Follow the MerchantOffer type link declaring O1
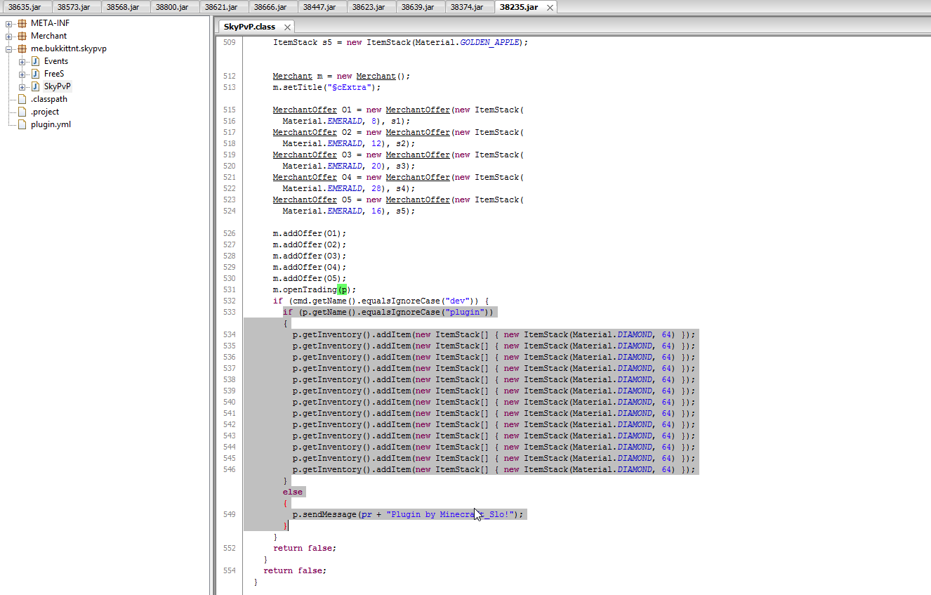This screenshot has width=931, height=595. 305,110
